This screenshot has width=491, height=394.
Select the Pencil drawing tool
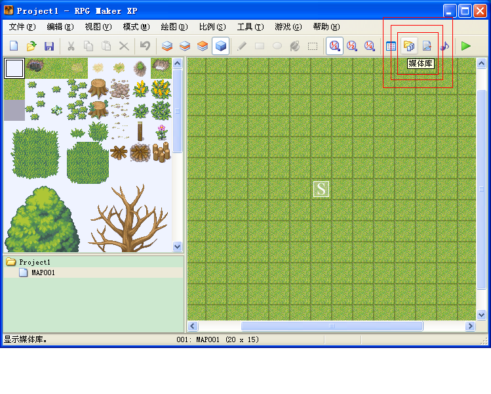[x=242, y=46]
